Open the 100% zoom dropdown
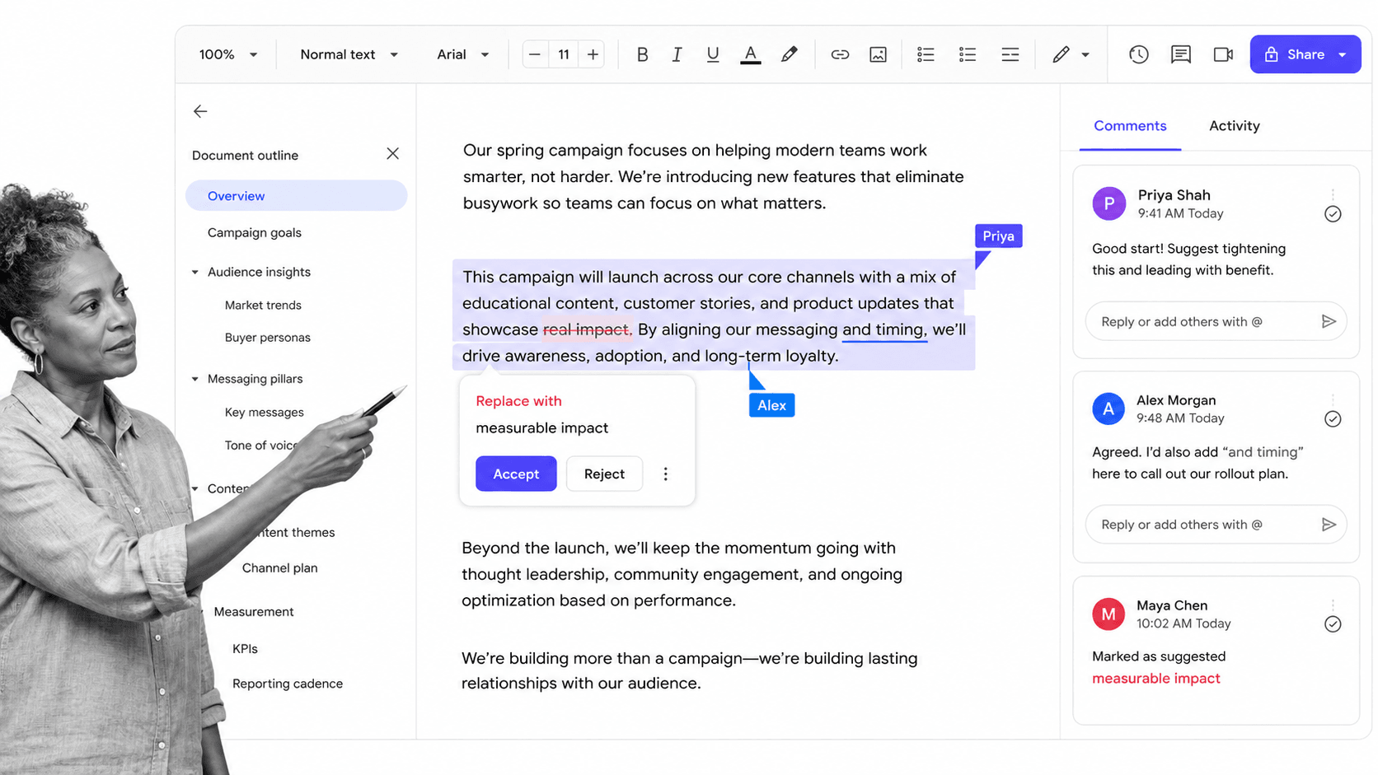The image size is (1378, 775). (x=228, y=54)
